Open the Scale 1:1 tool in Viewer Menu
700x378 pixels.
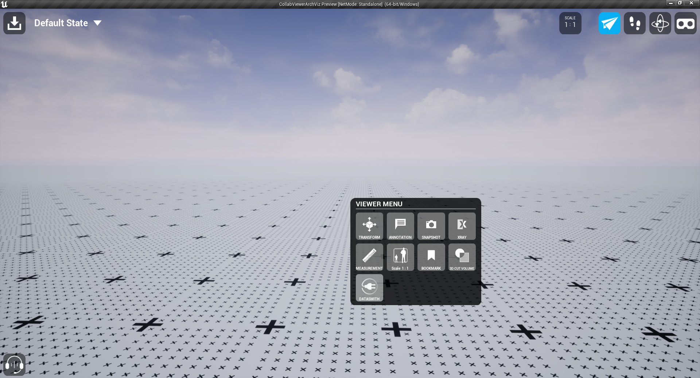click(400, 257)
